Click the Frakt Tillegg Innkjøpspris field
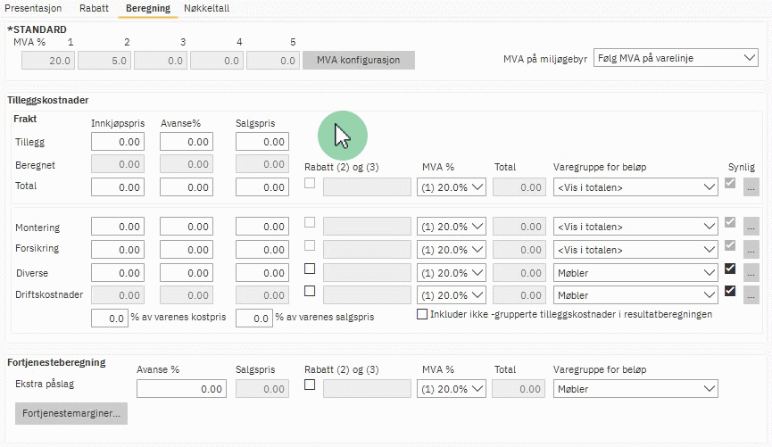This screenshot has width=772, height=447. pyautogui.click(x=118, y=142)
